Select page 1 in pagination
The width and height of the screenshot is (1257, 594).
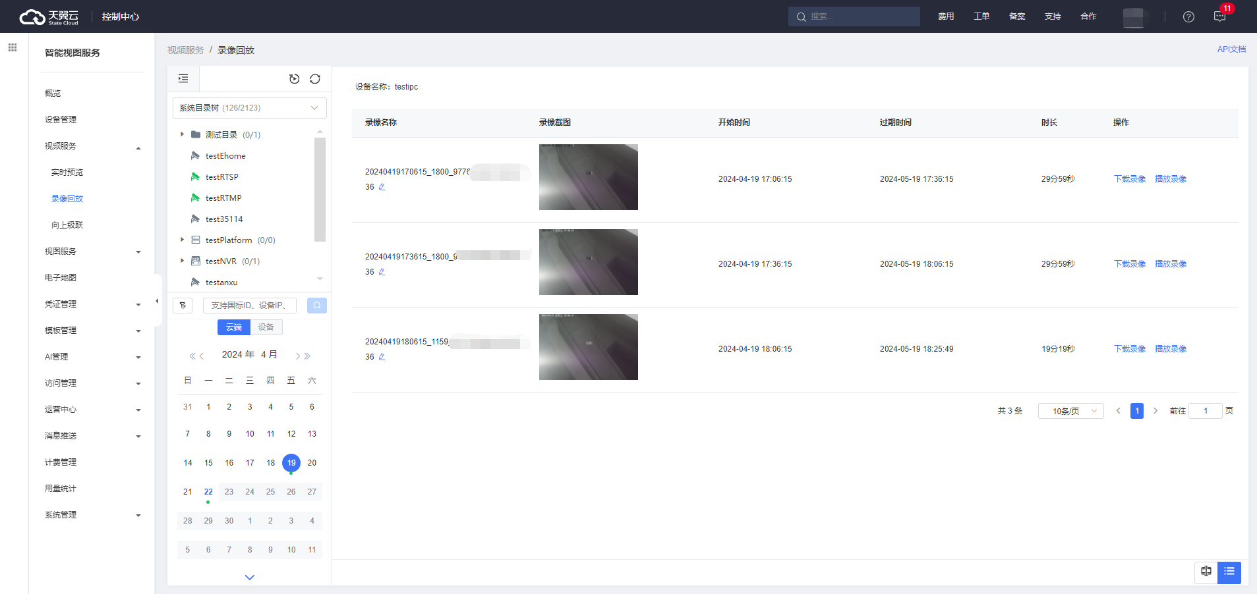tap(1137, 411)
